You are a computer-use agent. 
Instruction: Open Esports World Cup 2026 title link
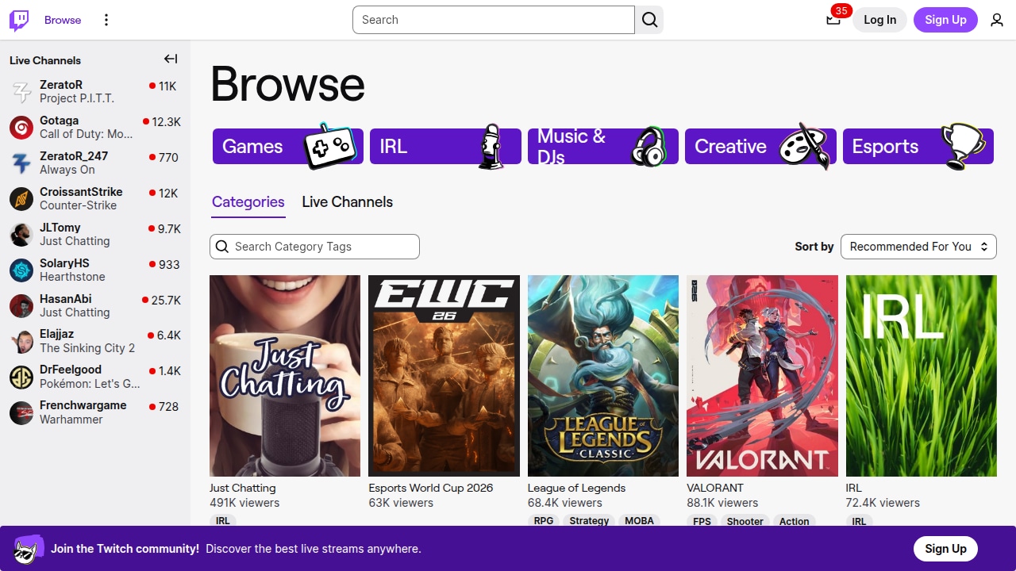431,488
